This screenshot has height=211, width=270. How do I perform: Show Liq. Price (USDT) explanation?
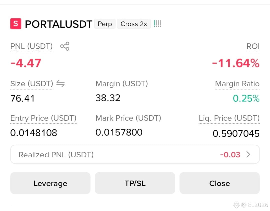(x=229, y=118)
